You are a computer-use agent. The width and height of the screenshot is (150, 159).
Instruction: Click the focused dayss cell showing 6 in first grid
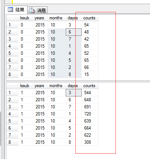[74, 32]
